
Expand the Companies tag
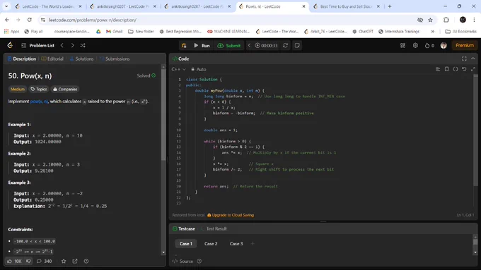pos(65,90)
